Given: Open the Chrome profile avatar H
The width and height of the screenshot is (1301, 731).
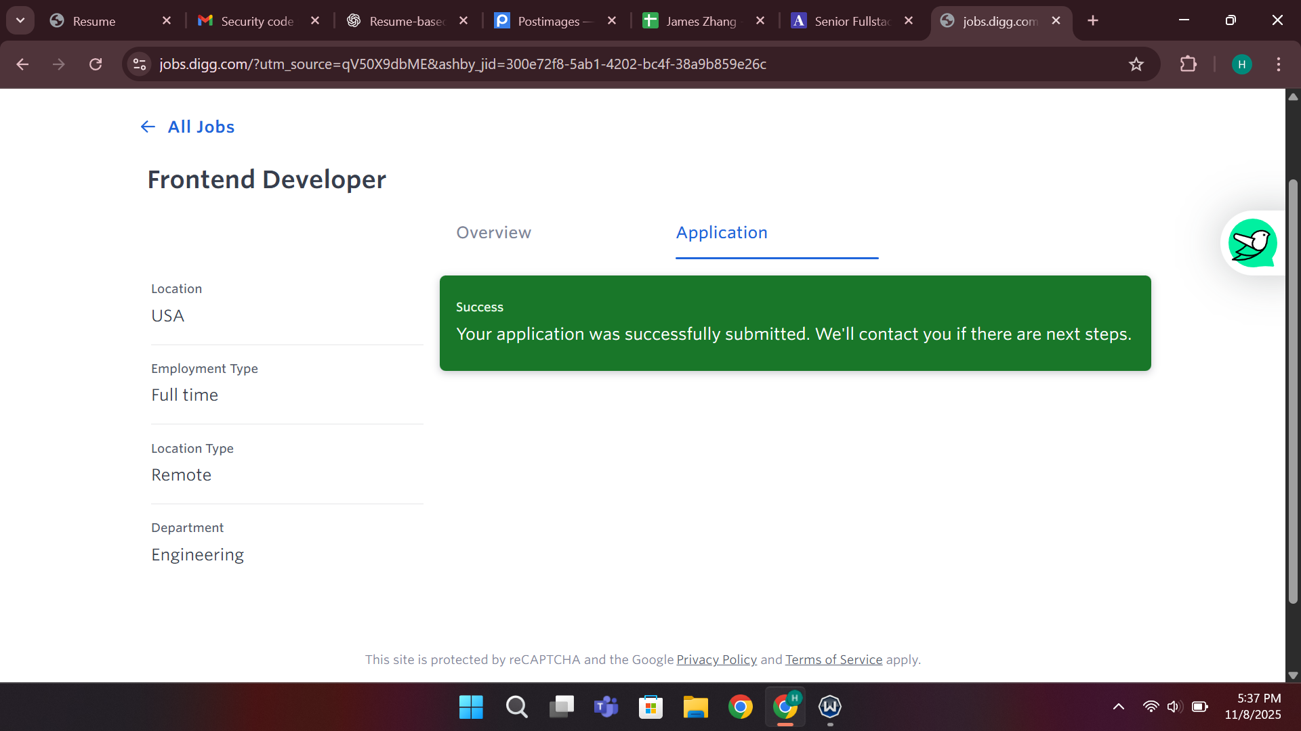Looking at the screenshot, I should [x=1241, y=64].
